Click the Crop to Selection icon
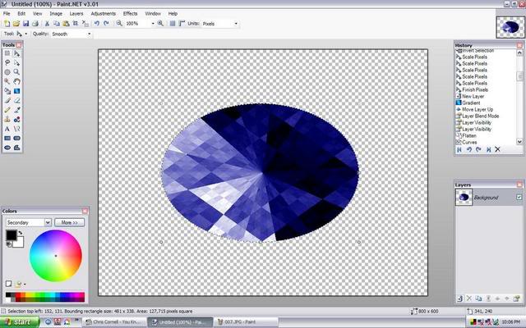The width and height of the screenshot is (526, 328). coord(76,24)
